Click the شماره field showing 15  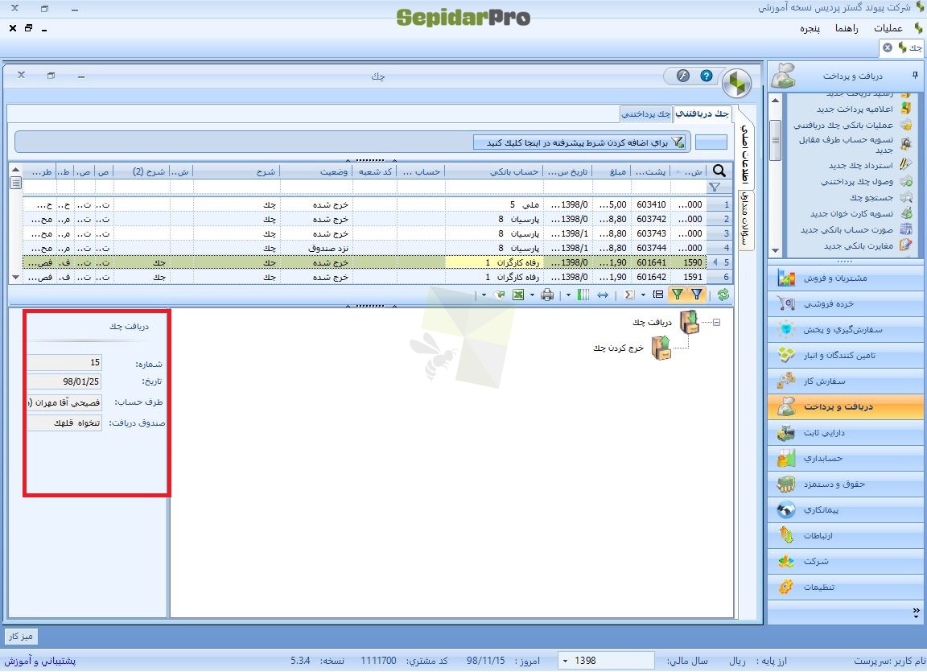point(64,362)
